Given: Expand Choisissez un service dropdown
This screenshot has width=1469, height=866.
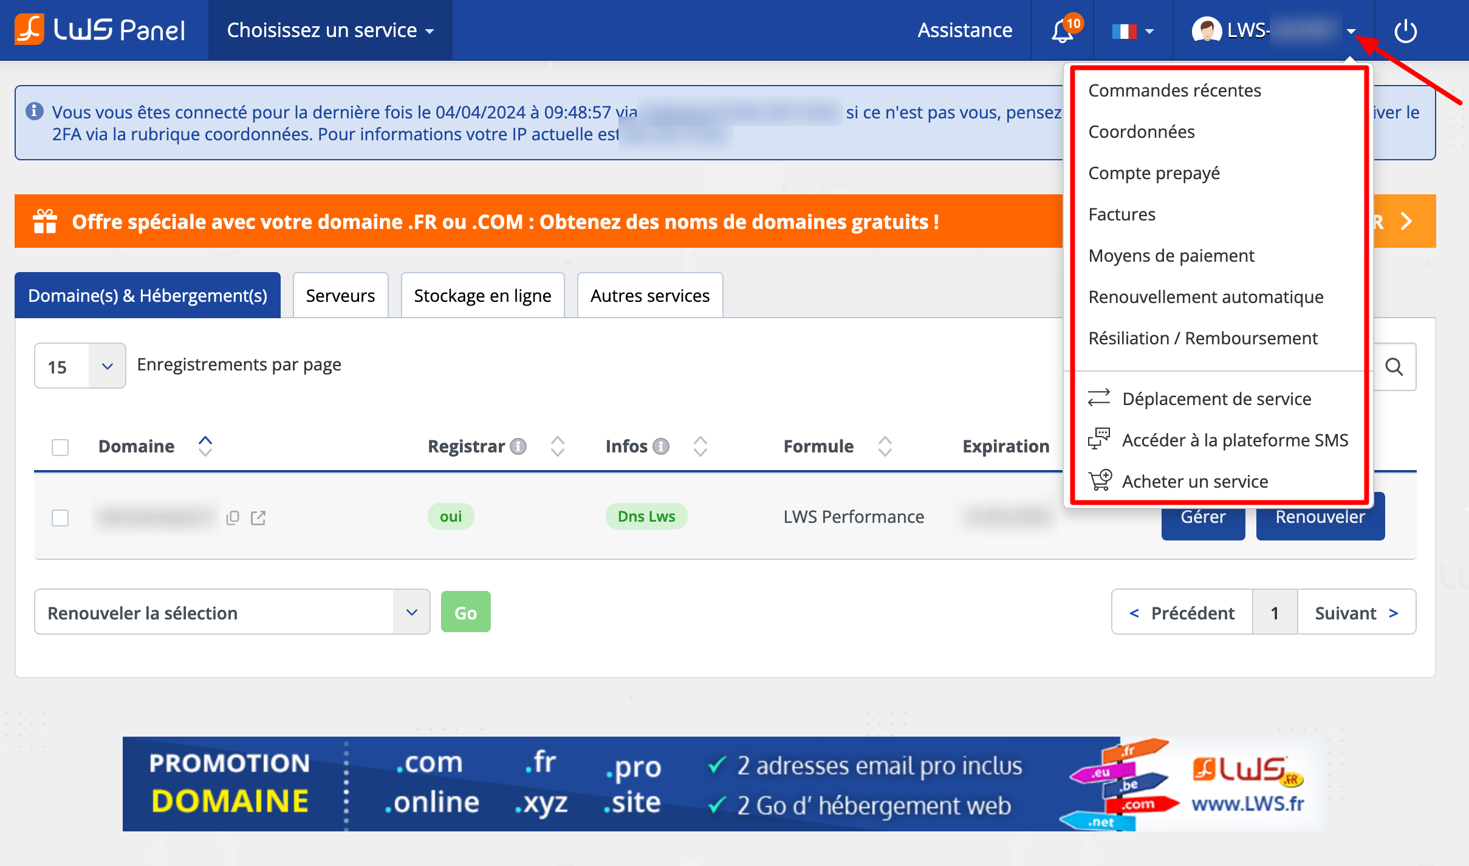Looking at the screenshot, I should [x=330, y=30].
